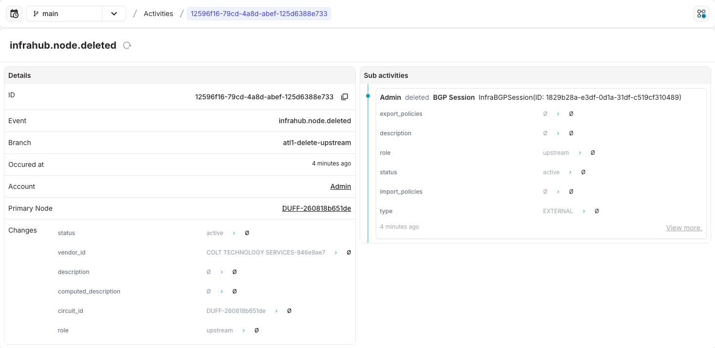Click the blue timeline dot beside the sub activity
715x348 pixels.
point(368,96)
